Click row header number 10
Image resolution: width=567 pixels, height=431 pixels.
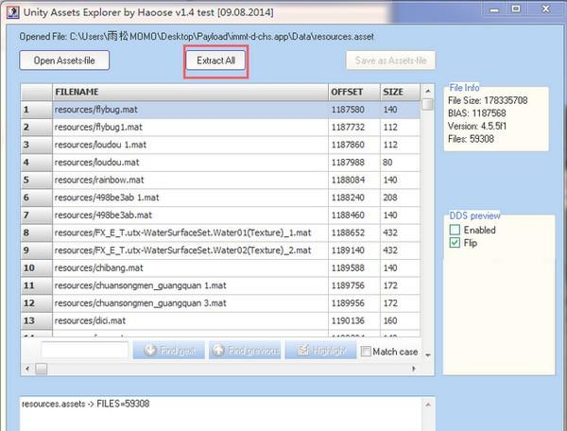coord(37,267)
